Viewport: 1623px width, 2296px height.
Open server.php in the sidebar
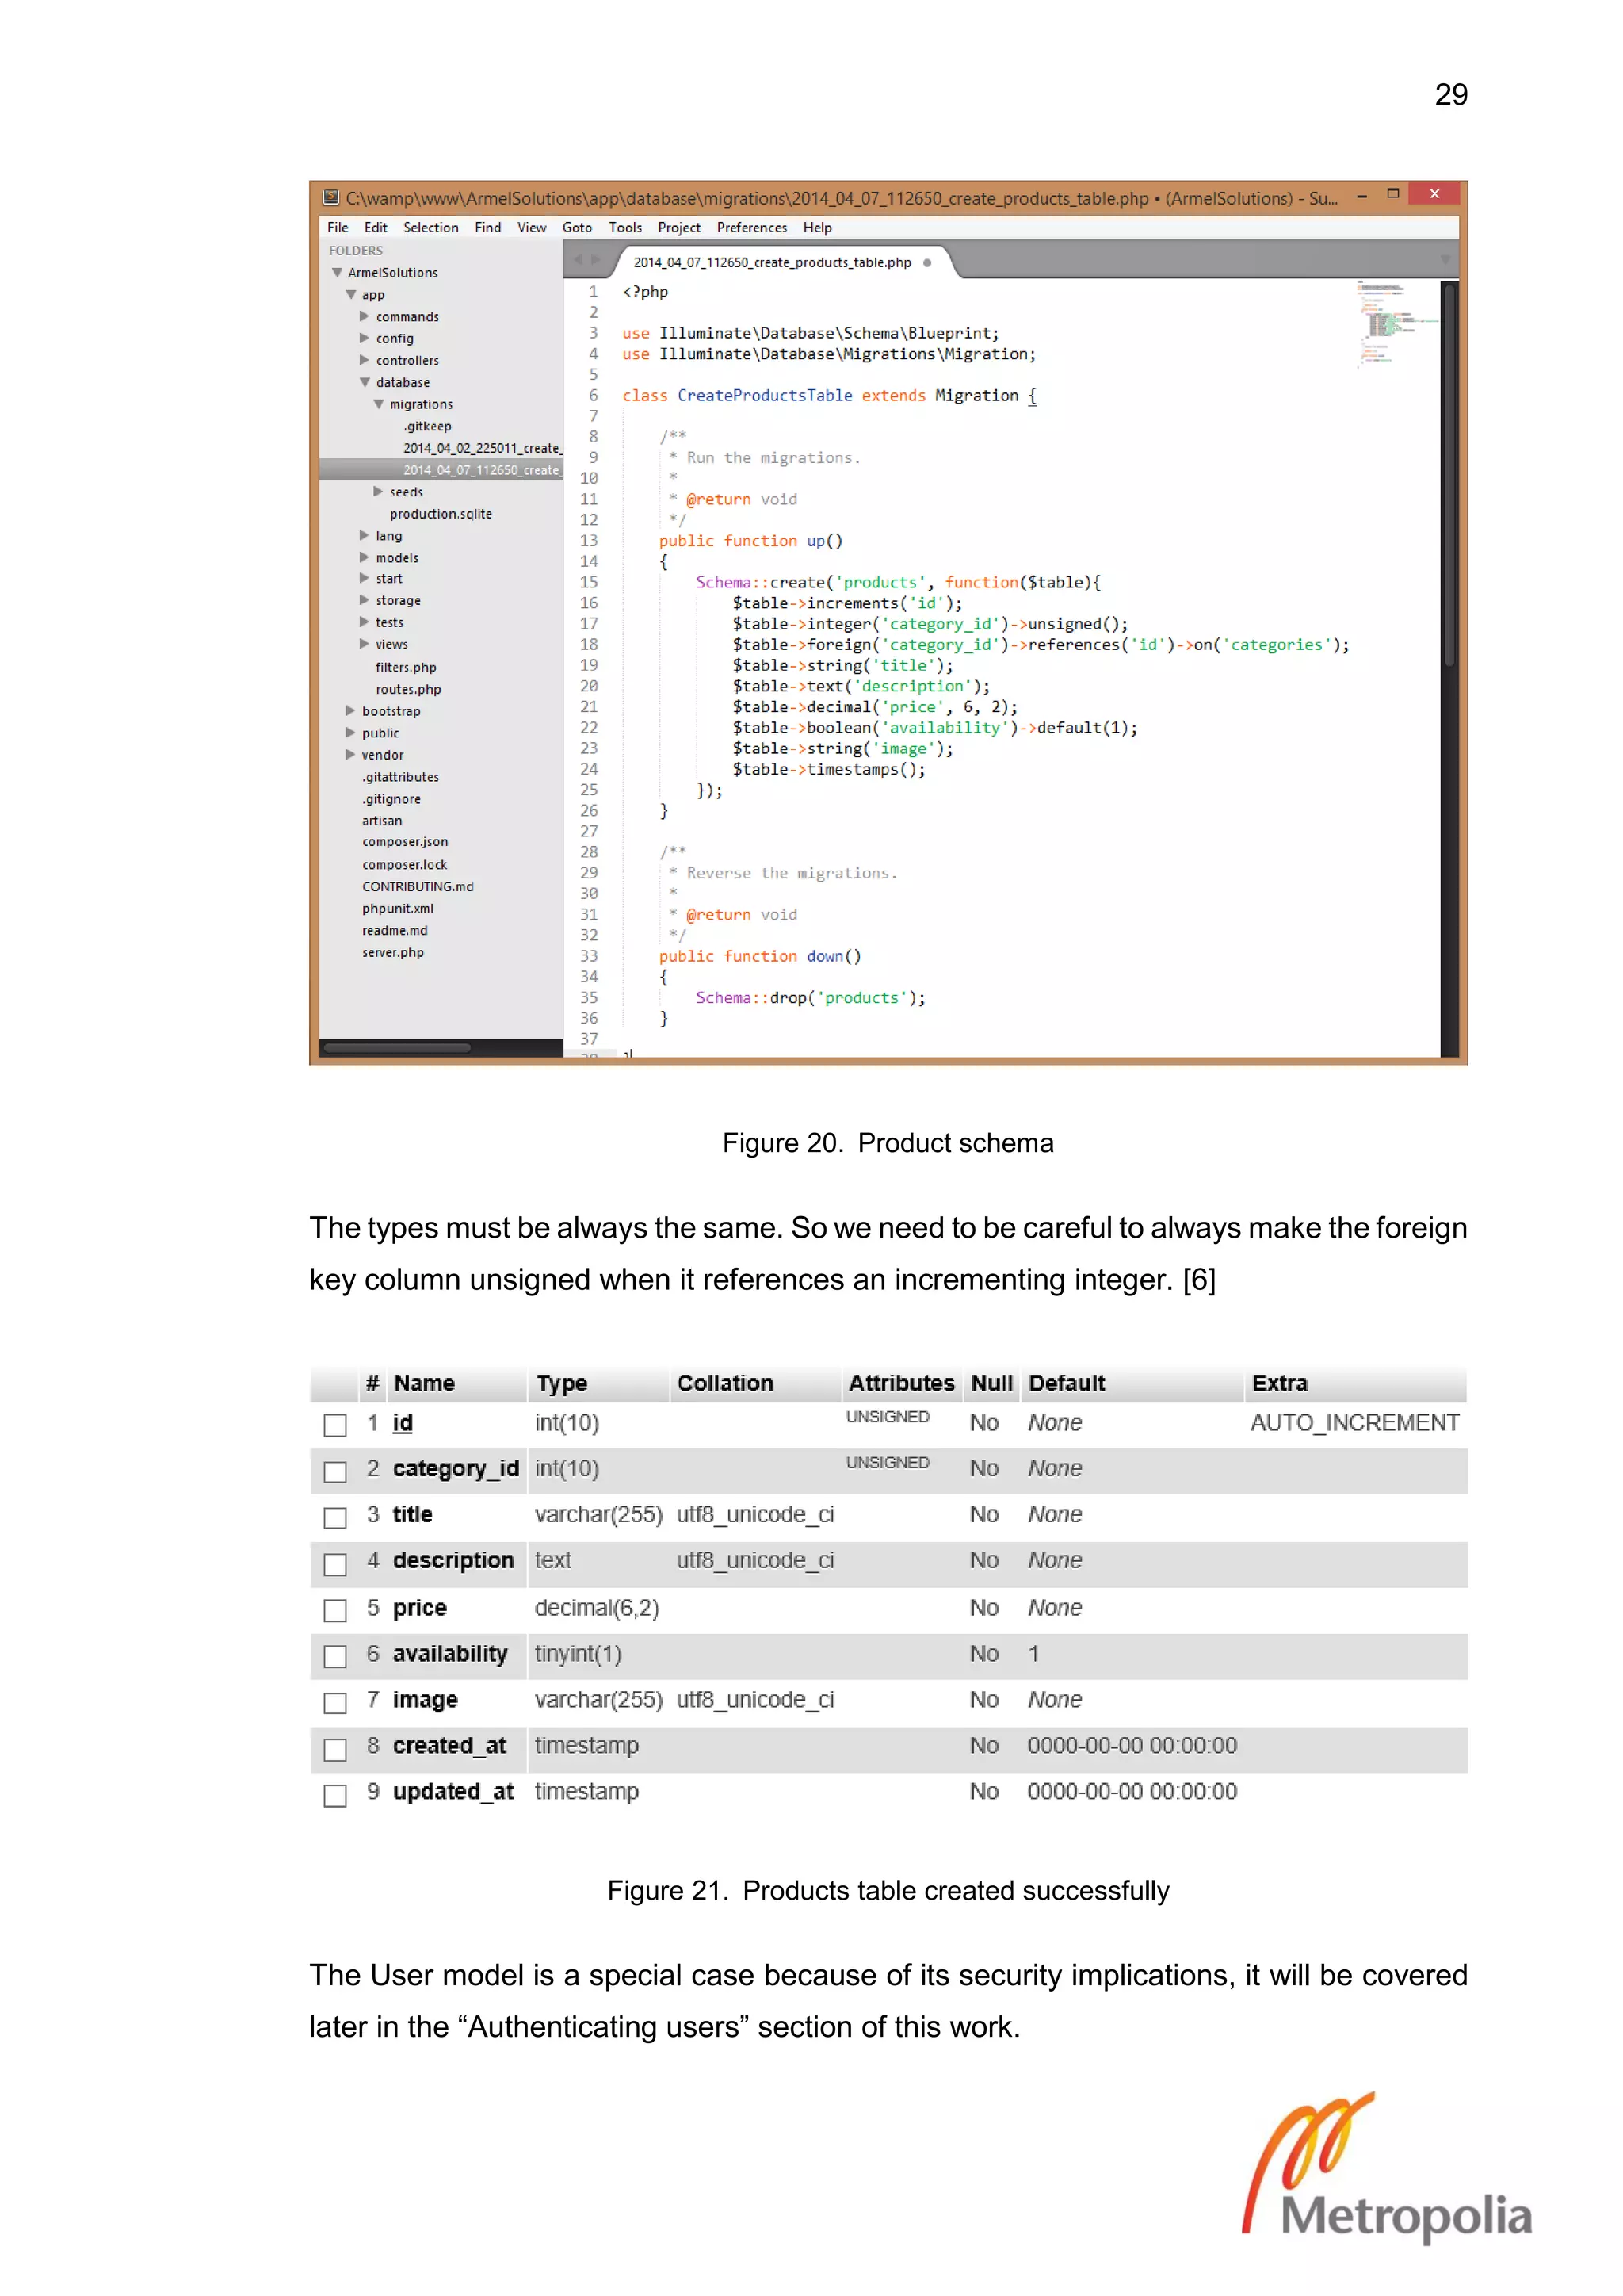tap(393, 952)
